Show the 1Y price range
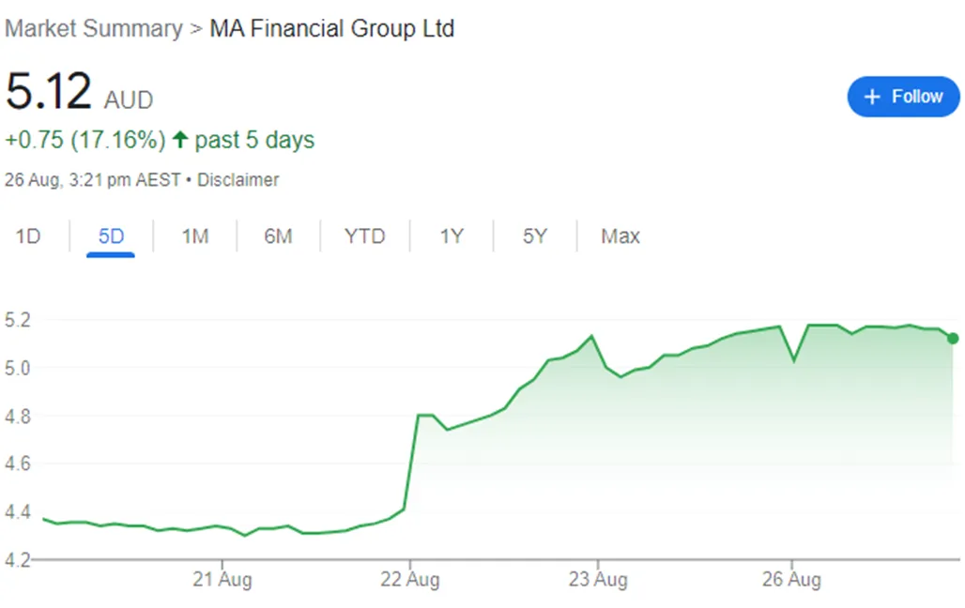The image size is (965, 608). point(452,236)
